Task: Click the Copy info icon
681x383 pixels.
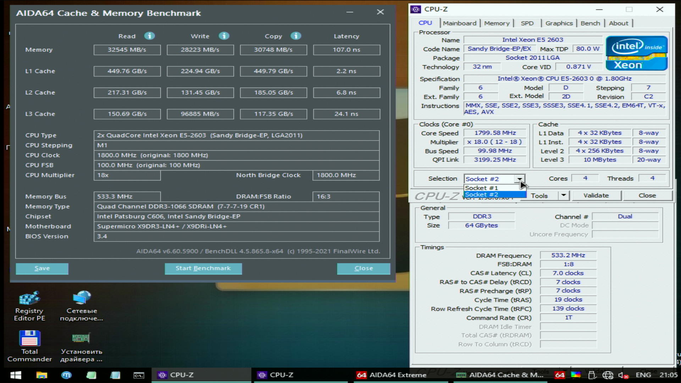Action: [x=295, y=36]
